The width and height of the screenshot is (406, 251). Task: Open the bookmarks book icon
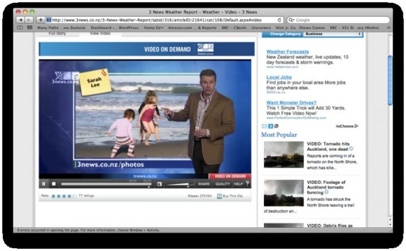20,28
